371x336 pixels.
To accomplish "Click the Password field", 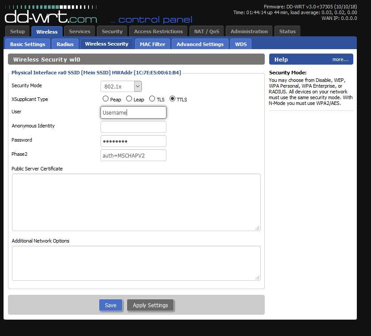I will point(133,141).
